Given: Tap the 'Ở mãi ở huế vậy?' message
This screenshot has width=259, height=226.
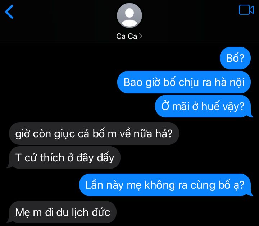Looking at the screenshot, I should (203, 106).
